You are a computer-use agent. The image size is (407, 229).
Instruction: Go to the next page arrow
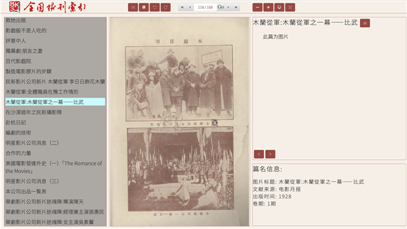click(x=228, y=7)
